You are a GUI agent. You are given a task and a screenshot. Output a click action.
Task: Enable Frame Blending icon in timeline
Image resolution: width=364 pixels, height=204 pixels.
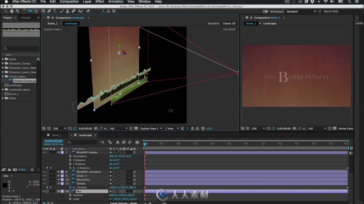pyautogui.click(x=124, y=142)
